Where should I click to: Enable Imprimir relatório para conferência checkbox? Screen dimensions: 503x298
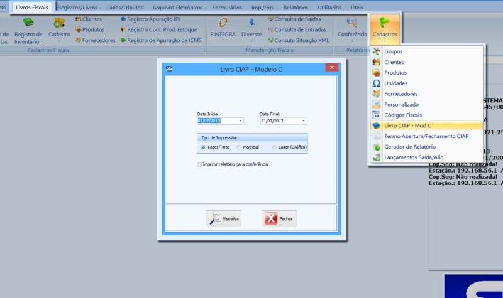(199, 164)
